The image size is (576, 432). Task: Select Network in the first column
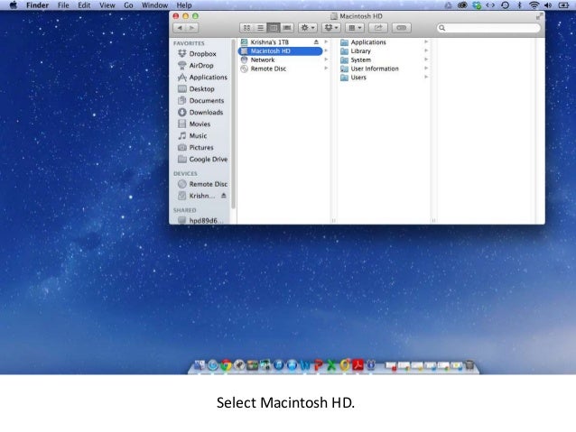[x=262, y=60]
